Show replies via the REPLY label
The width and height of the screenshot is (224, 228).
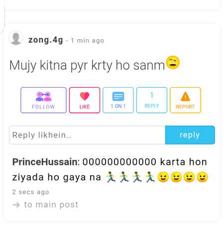(x=152, y=106)
